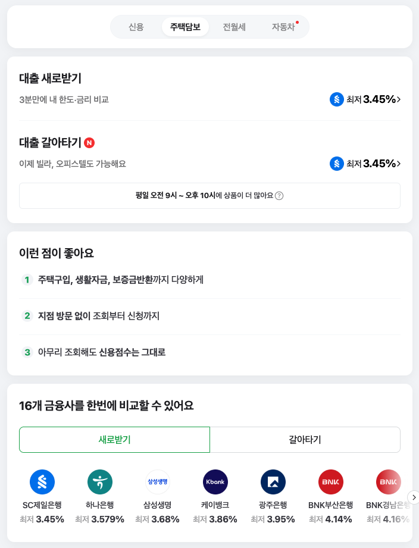Choose the 삼성생명 insurance icon
The height and width of the screenshot is (548, 419).
point(157,482)
